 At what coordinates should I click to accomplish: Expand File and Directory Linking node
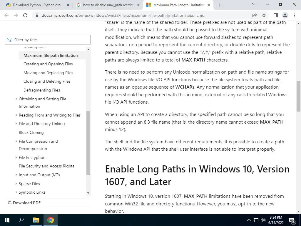click(x=16, y=124)
